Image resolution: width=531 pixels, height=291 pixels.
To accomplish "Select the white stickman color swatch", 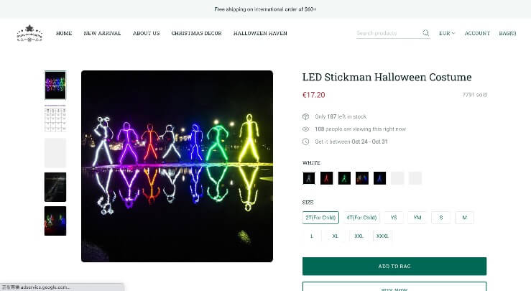I will pyautogui.click(x=309, y=178).
